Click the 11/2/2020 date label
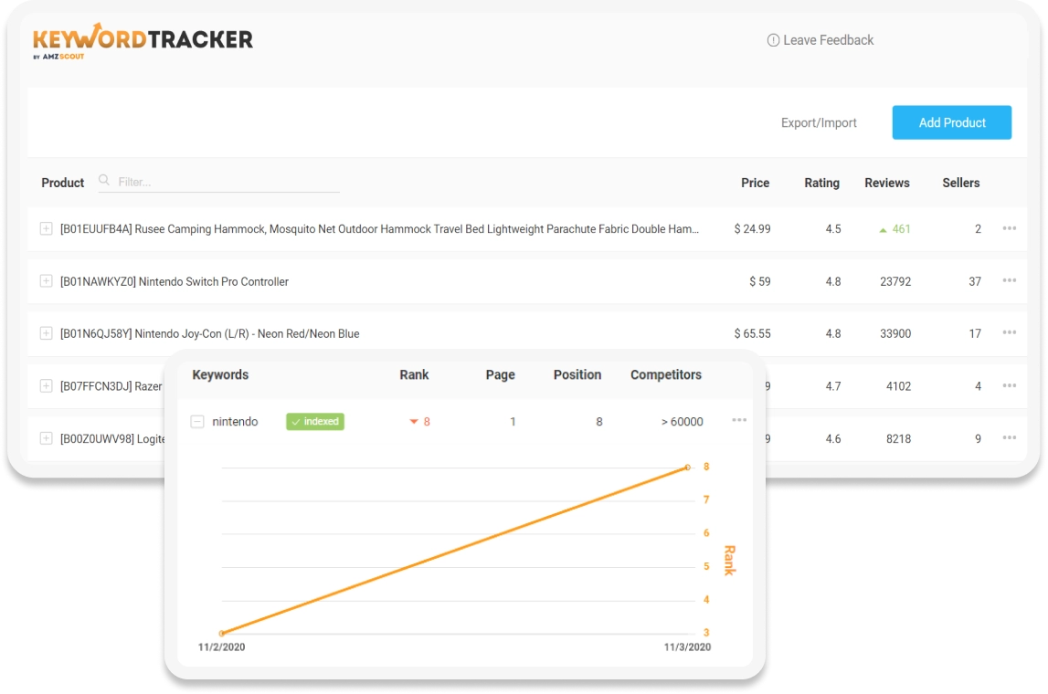1048x694 pixels. [222, 647]
